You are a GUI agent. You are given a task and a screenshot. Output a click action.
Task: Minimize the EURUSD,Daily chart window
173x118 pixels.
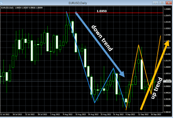click(156, 3)
